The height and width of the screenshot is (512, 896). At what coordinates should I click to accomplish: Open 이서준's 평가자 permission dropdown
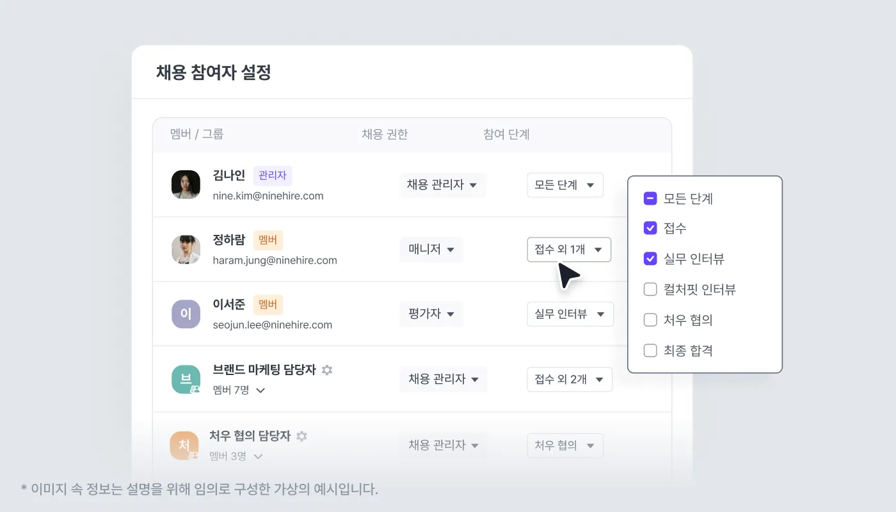click(x=431, y=314)
